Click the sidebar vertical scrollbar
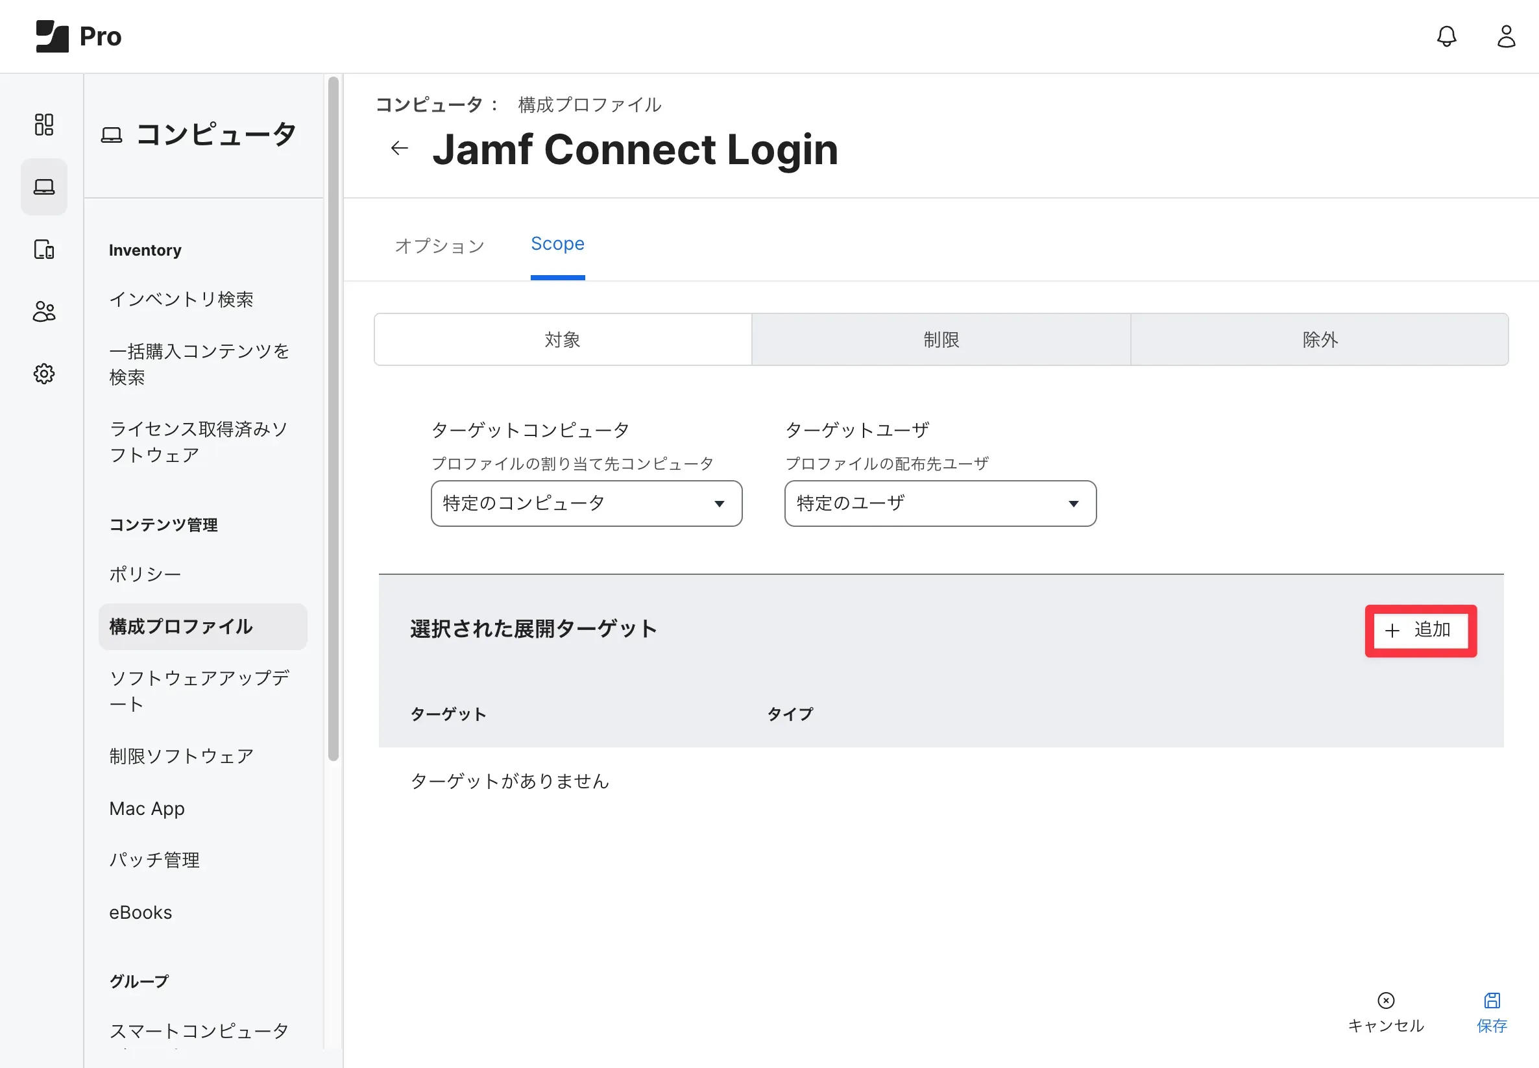The height and width of the screenshot is (1068, 1539). point(333,419)
